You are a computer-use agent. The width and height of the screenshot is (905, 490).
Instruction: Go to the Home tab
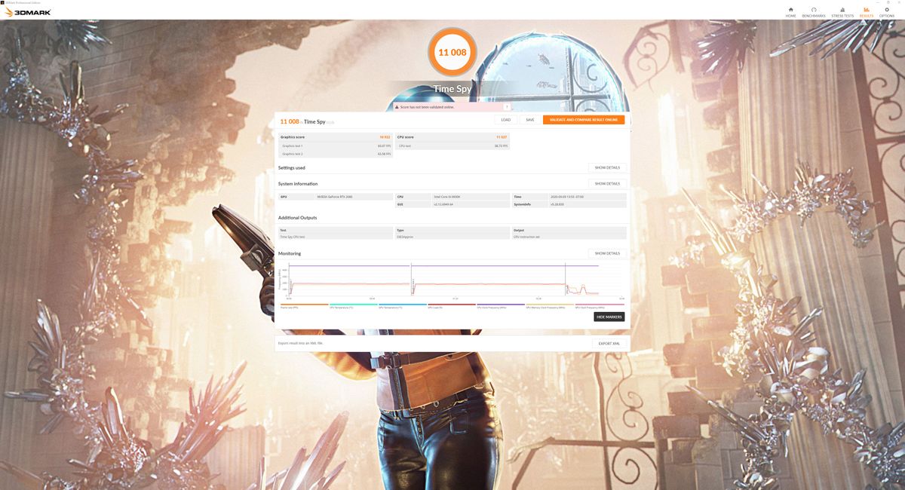pos(790,12)
